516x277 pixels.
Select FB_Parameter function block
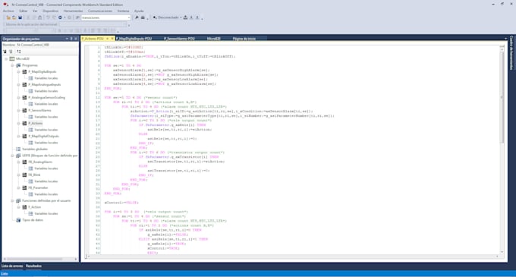click(38, 188)
